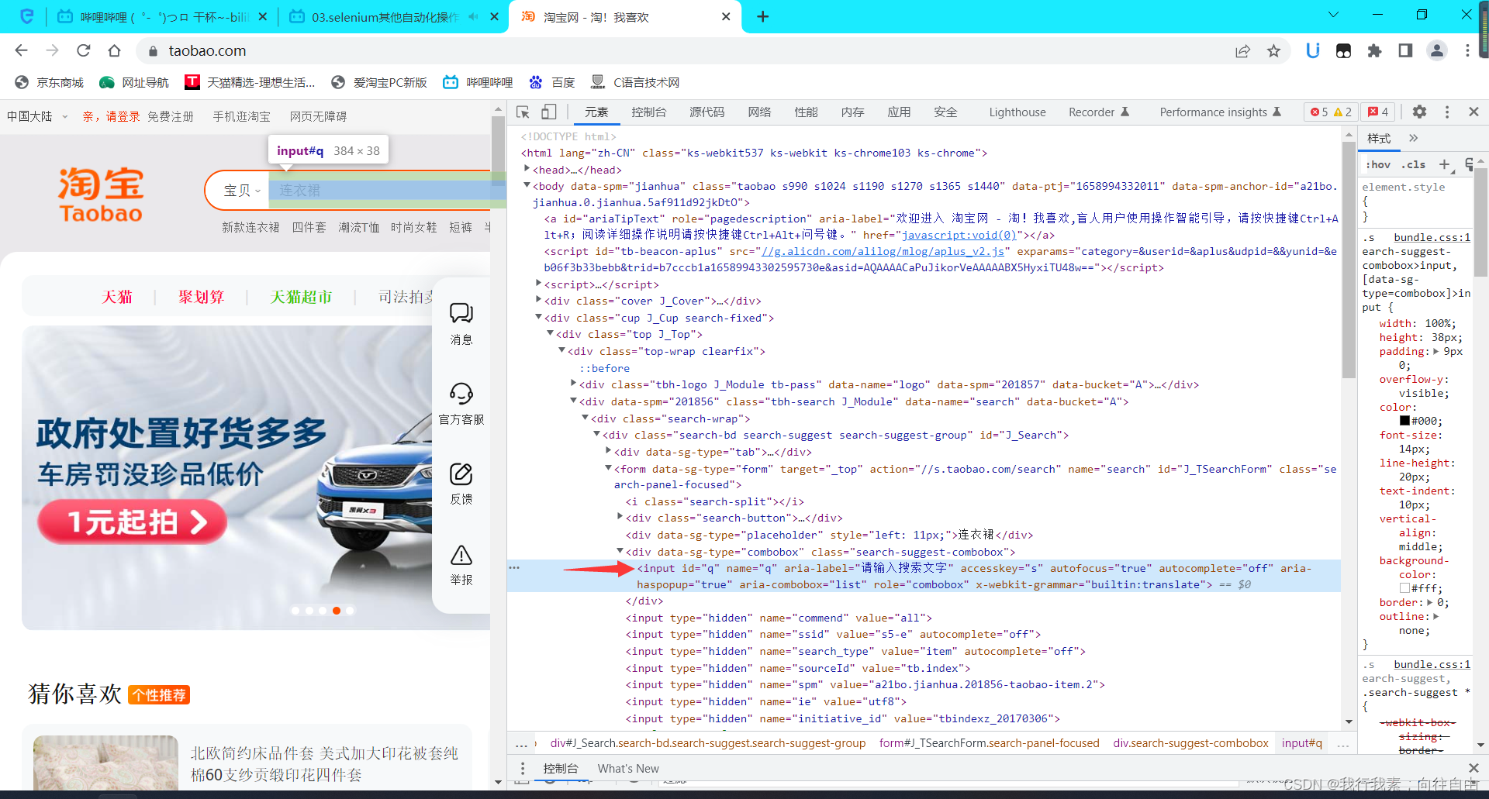Switch to What's New drawer tab

[x=628, y=769]
